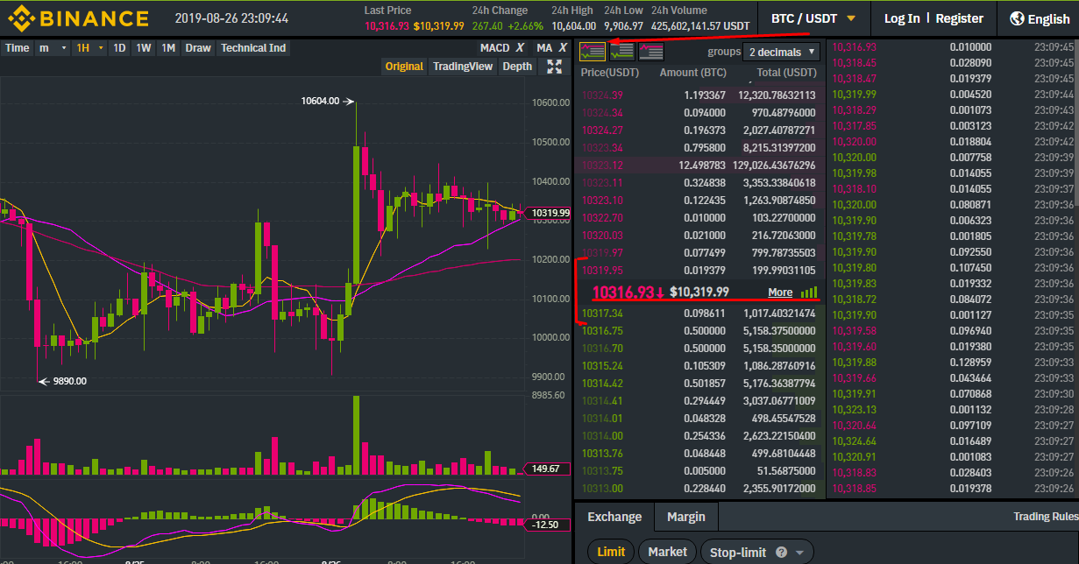The width and height of the screenshot is (1079, 564).
Task: Open the Trading Rules link
Action: [x=1045, y=517]
